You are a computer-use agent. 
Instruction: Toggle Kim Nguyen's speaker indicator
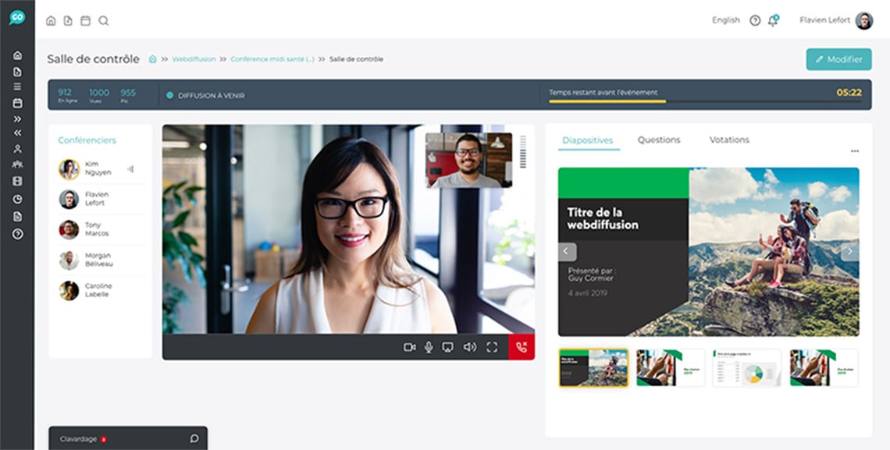coord(131,168)
